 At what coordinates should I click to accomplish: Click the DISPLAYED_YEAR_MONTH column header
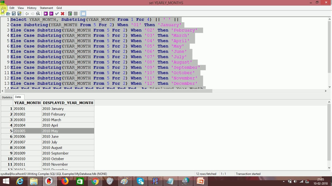68,103
